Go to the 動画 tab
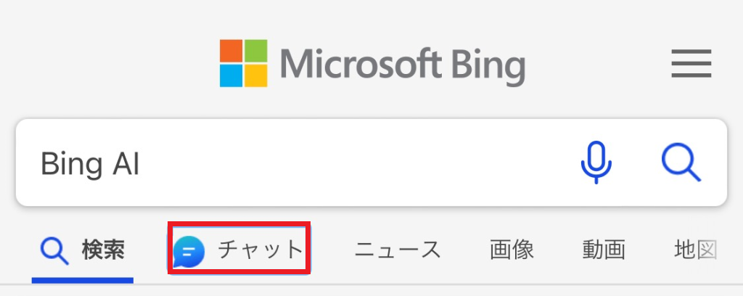Viewport: 743px width, 296px height. coord(604,250)
